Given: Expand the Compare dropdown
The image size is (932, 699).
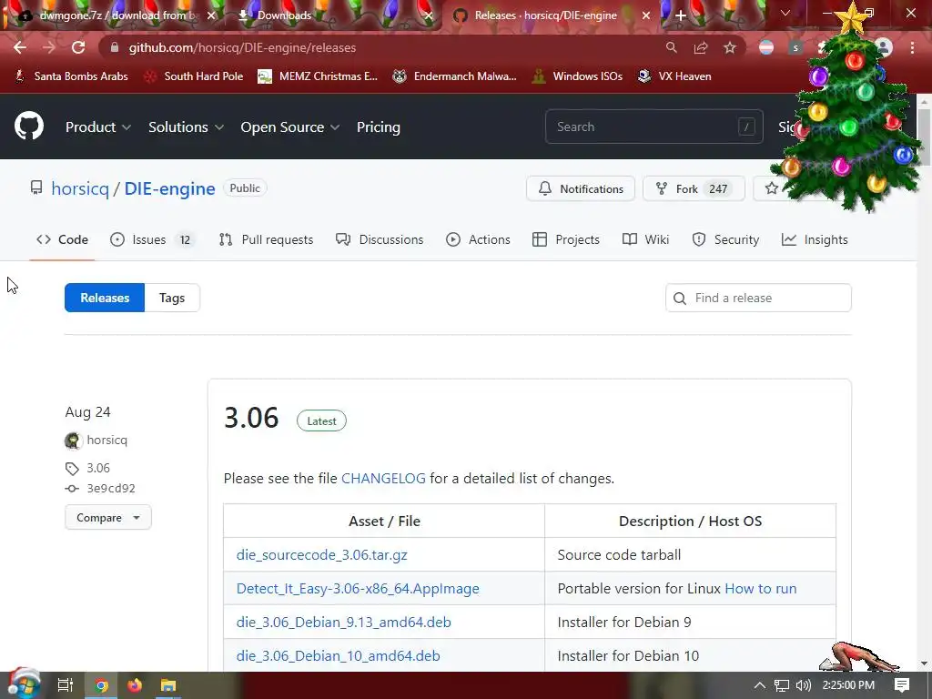Looking at the screenshot, I should point(108,518).
